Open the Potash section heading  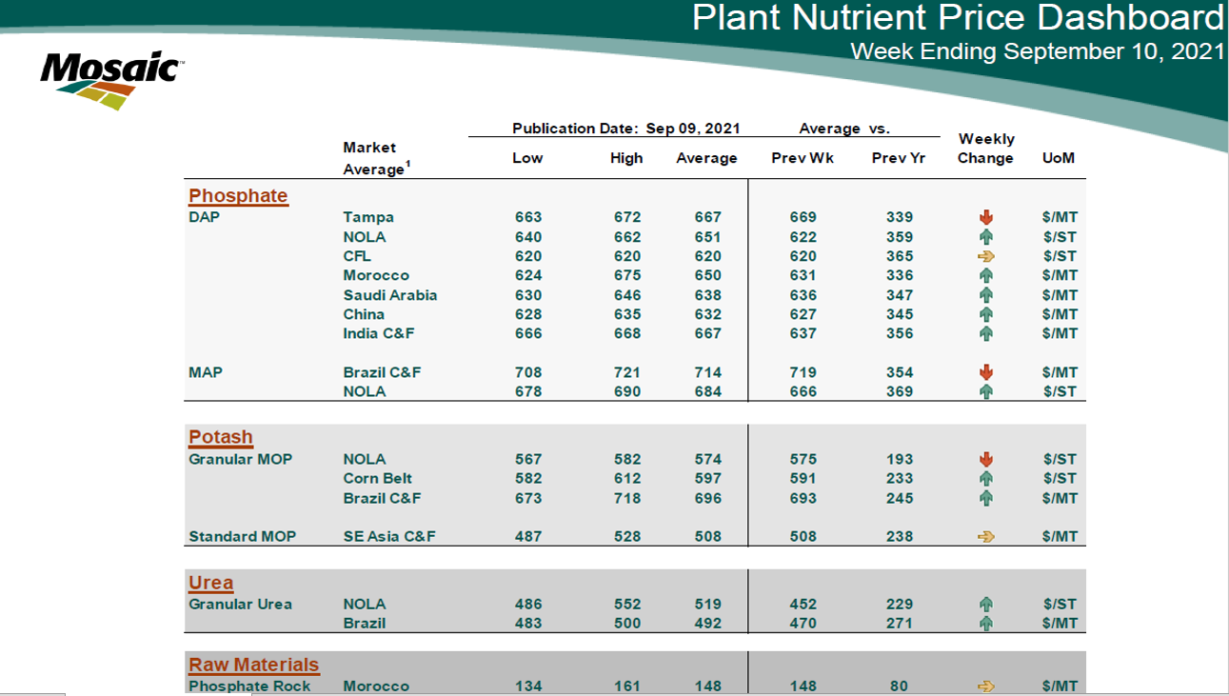click(221, 437)
